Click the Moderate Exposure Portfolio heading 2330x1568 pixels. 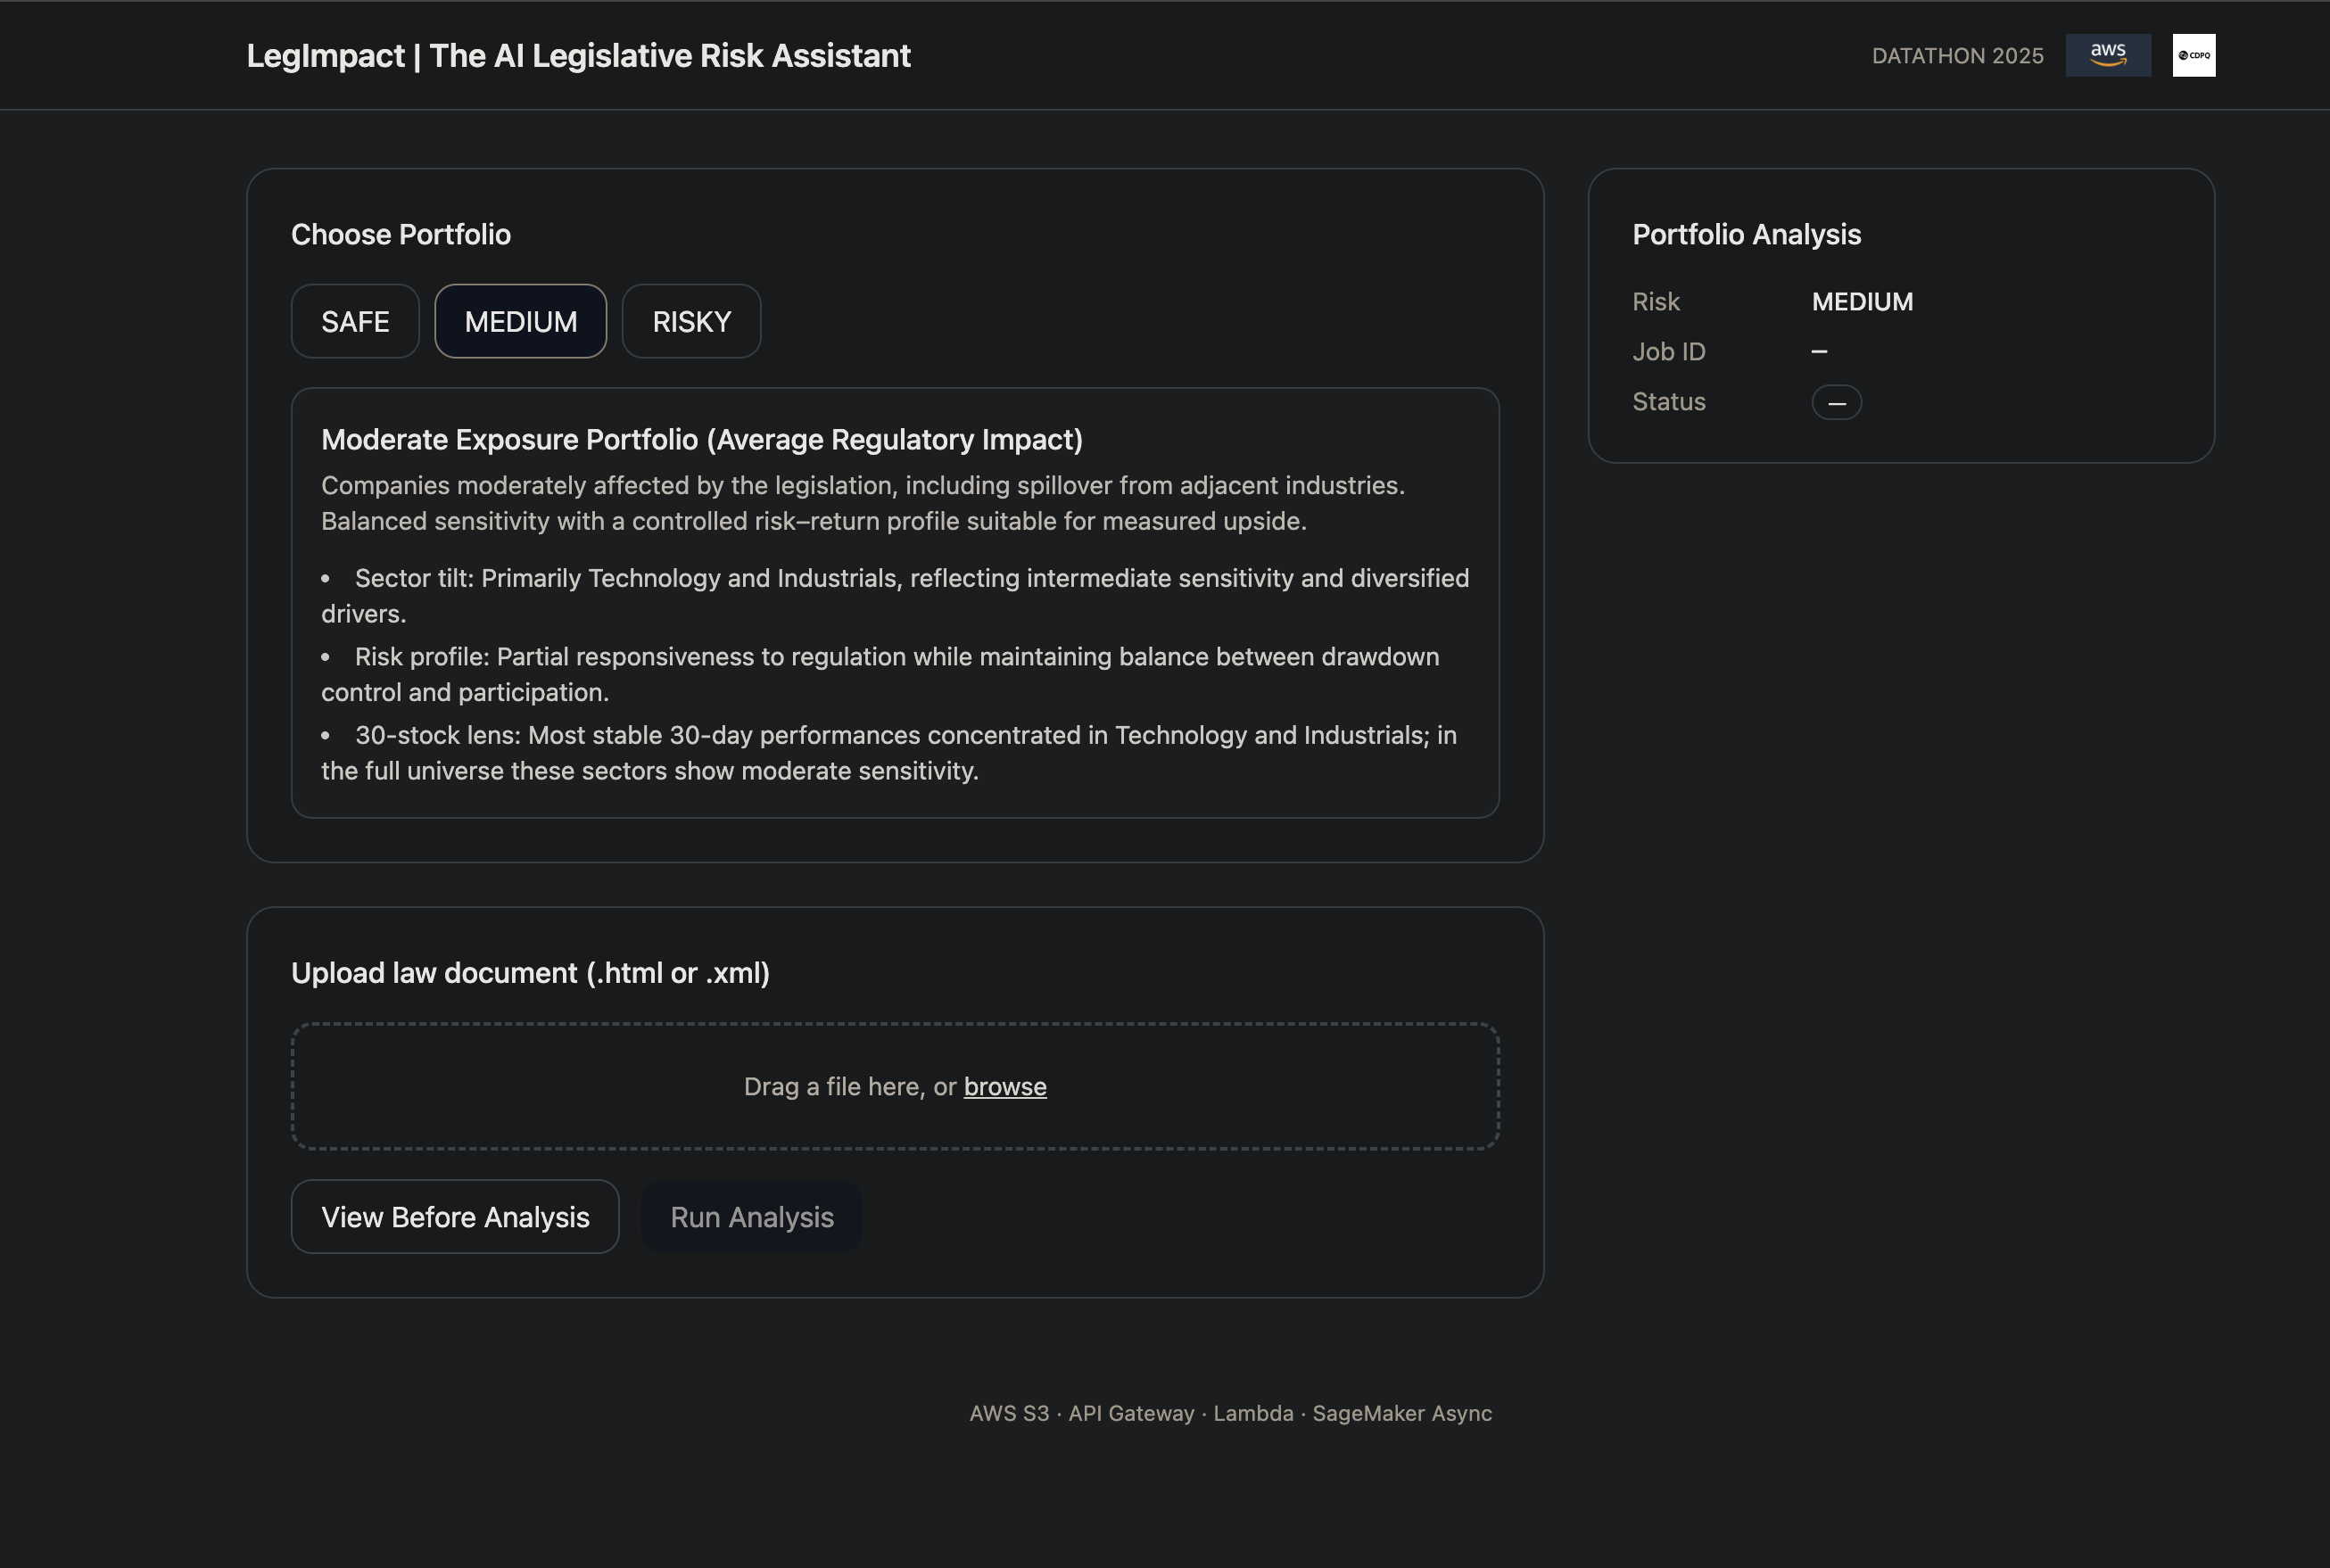[702, 439]
